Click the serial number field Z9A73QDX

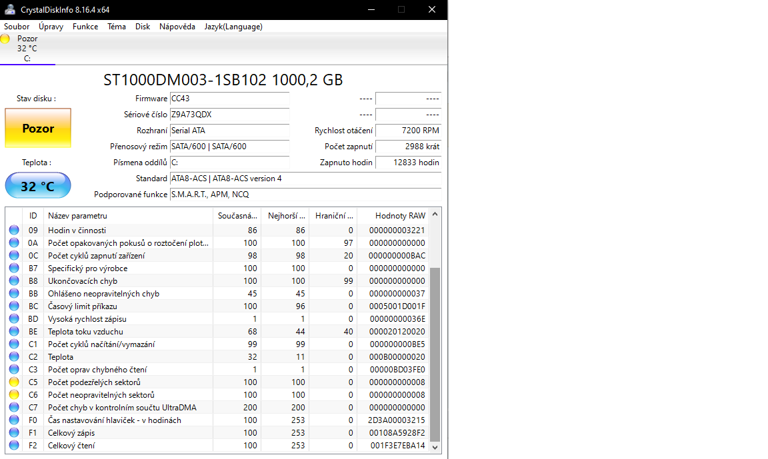(x=229, y=115)
